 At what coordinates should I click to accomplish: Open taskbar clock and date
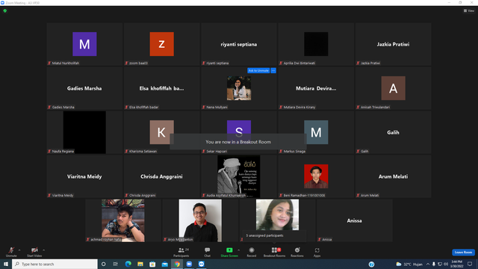click(456, 264)
